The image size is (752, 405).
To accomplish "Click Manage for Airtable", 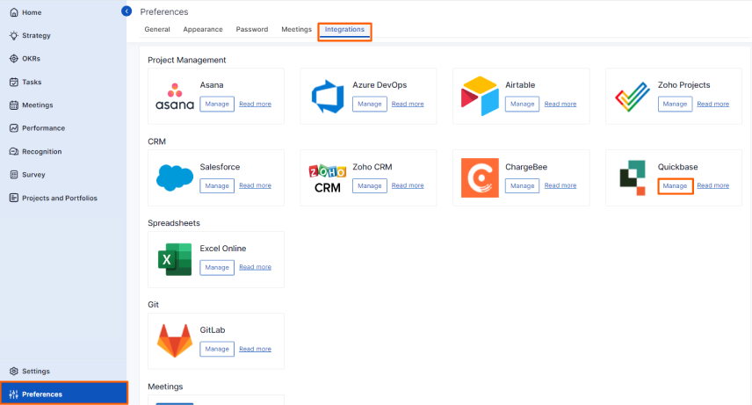I will tap(522, 105).
